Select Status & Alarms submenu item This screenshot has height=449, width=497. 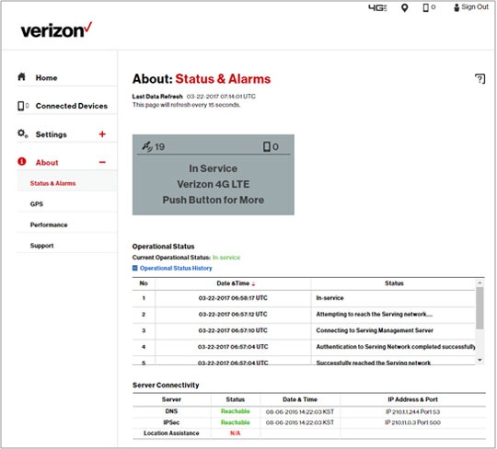click(53, 183)
